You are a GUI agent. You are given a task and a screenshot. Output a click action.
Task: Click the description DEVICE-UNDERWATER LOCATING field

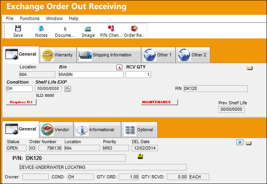coord(103,167)
